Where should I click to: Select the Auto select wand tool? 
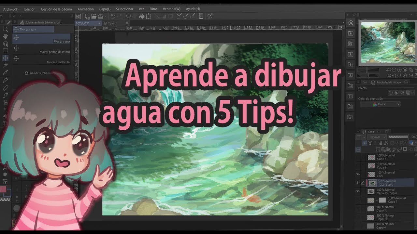[6, 65]
